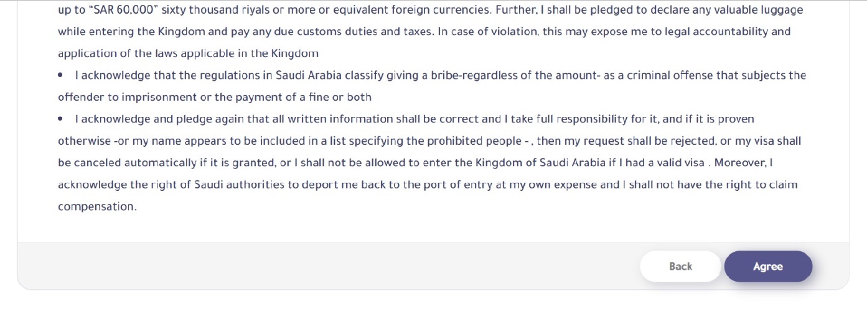Go back with the Back button
Viewport: 867px width, 309px height.
tap(680, 266)
